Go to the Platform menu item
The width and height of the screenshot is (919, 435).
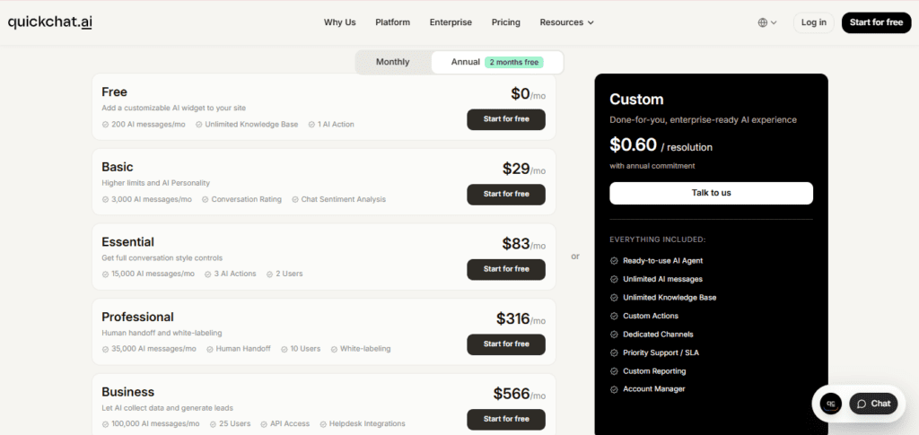(393, 22)
